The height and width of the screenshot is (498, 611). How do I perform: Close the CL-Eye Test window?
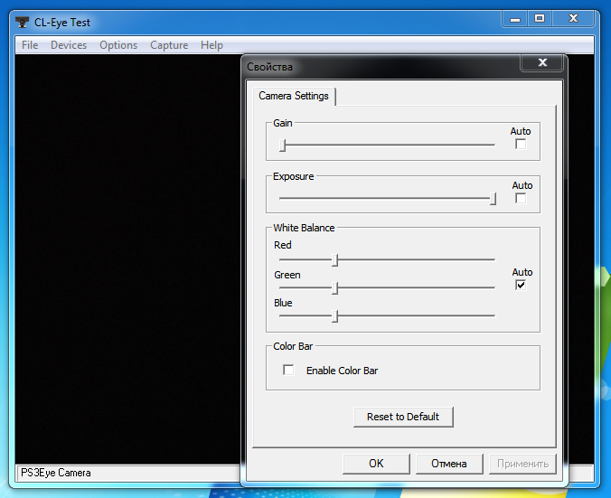click(x=573, y=19)
